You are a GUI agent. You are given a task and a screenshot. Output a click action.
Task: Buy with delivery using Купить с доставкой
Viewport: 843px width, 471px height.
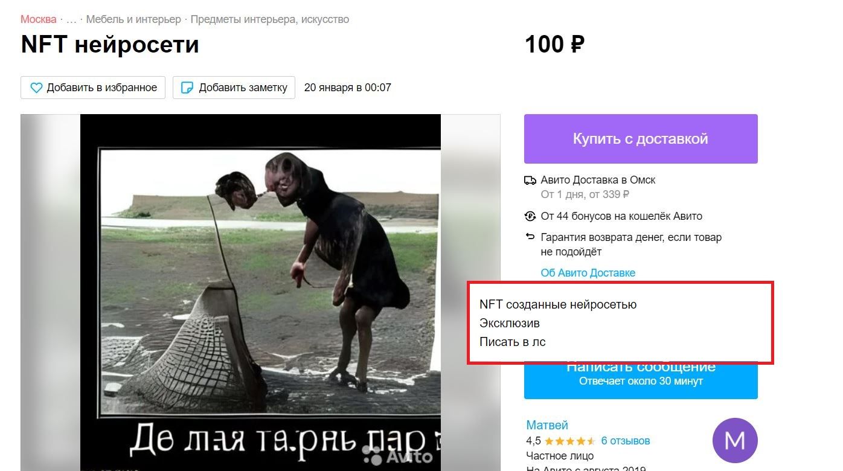click(x=641, y=139)
